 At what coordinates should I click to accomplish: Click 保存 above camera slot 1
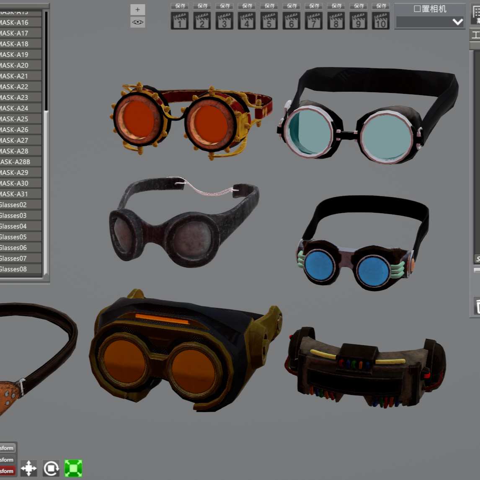180,6
